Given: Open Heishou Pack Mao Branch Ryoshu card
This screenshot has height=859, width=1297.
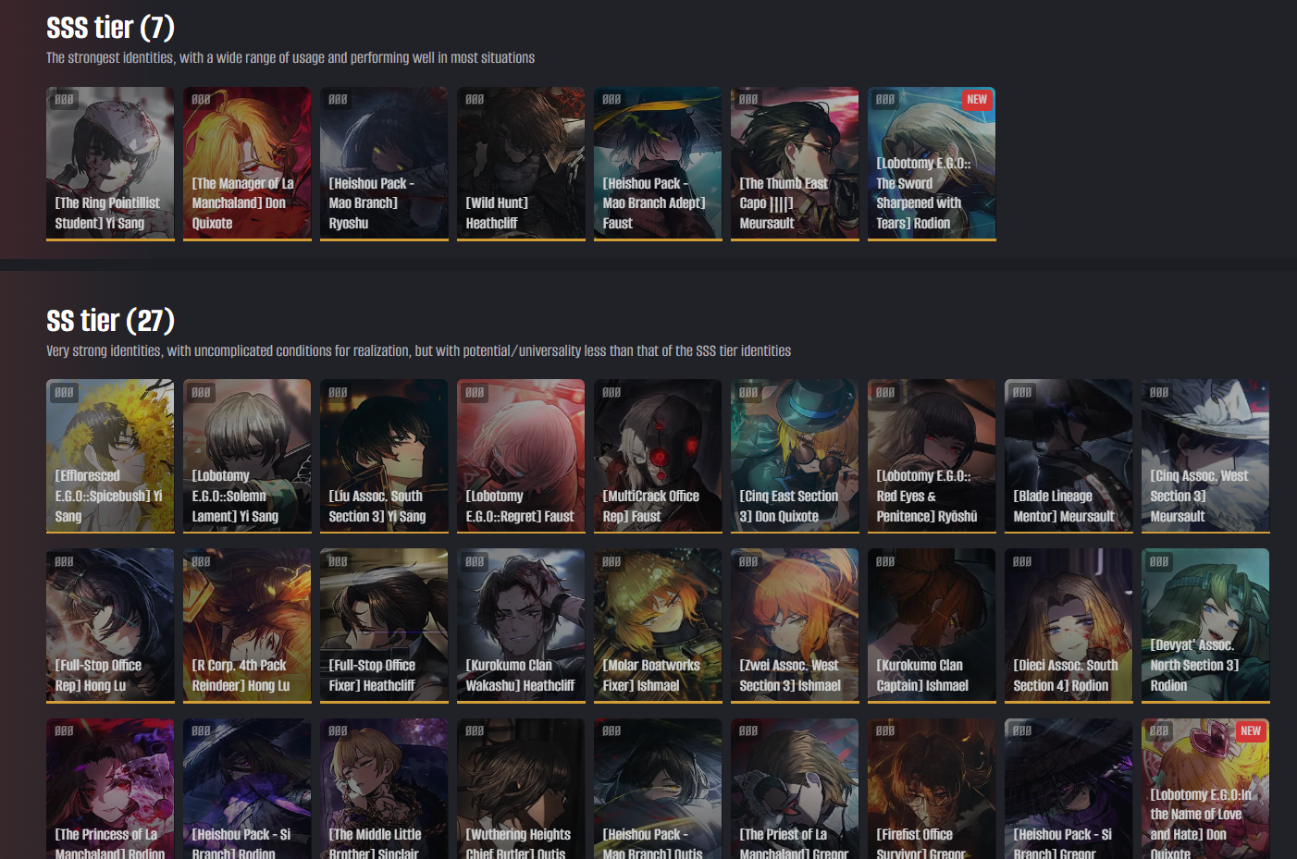Looking at the screenshot, I should tap(384, 164).
